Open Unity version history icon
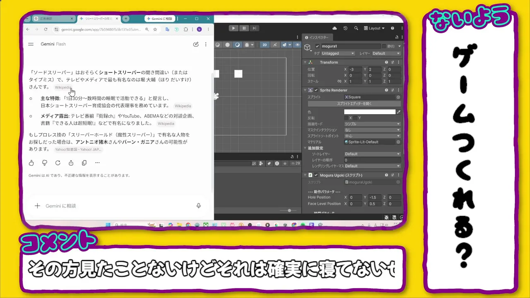The width and height of the screenshot is (530, 298). [345, 28]
